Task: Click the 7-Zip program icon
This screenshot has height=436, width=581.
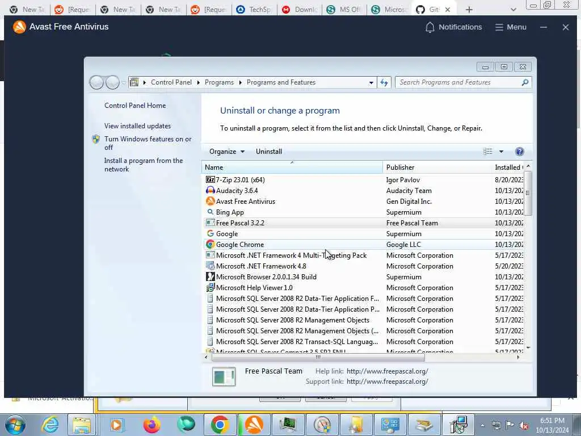Action: tap(210, 179)
